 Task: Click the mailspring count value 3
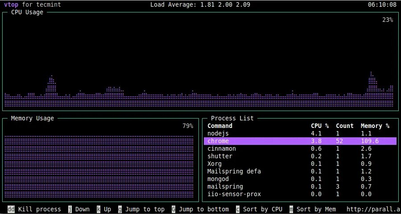(338, 186)
